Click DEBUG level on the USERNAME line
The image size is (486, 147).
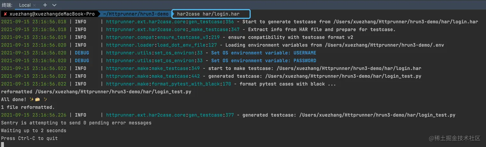[x=82, y=53]
